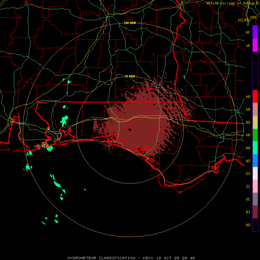Click the HR legend label

click(248, 135)
